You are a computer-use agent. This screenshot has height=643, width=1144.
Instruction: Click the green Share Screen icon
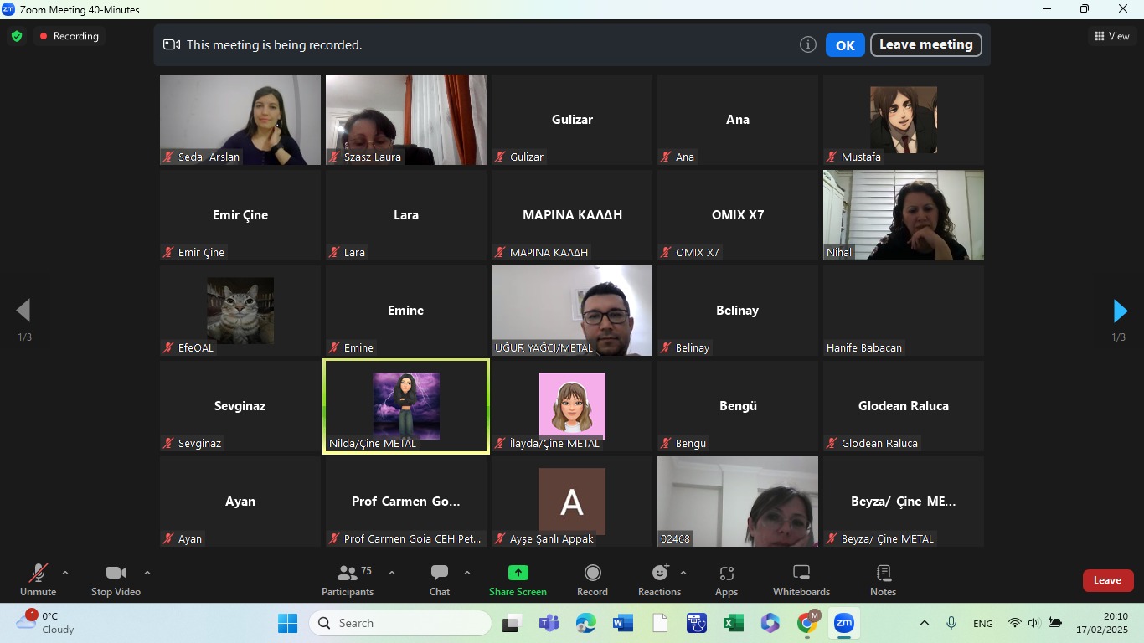coord(518,574)
